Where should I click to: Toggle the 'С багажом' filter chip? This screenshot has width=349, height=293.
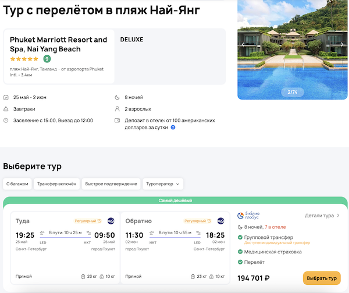point(17,184)
